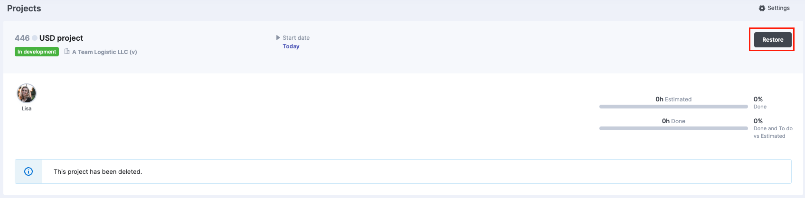Click the Projects page heading

pos(24,9)
